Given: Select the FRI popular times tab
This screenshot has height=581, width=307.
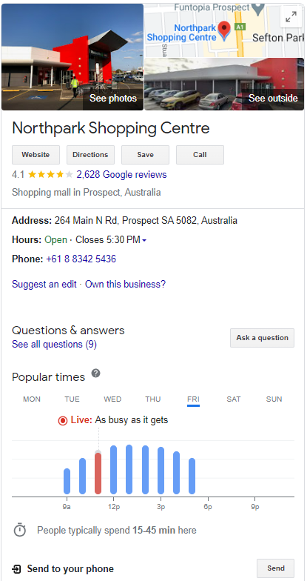Looking at the screenshot, I should point(193,399).
